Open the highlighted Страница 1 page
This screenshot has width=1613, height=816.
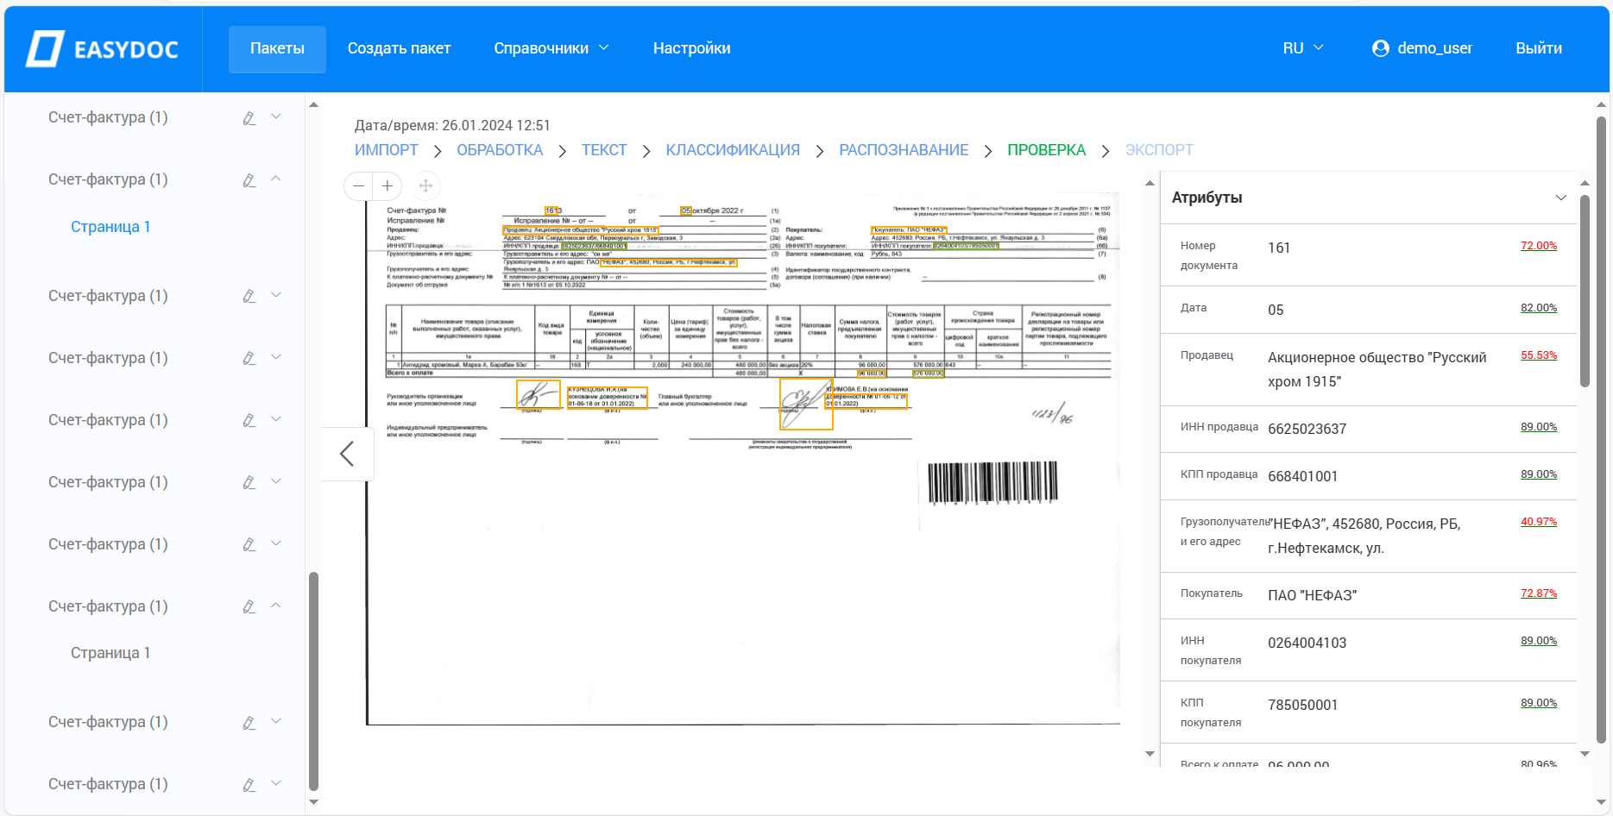pyautogui.click(x=110, y=226)
